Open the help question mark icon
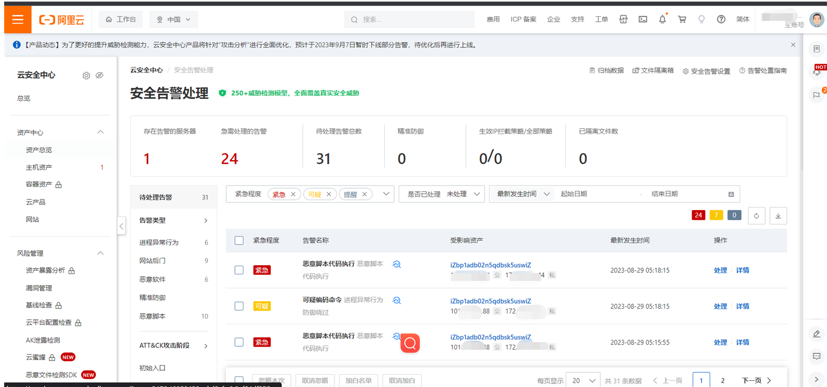Image resolution: width=827 pixels, height=387 pixels. click(x=721, y=19)
